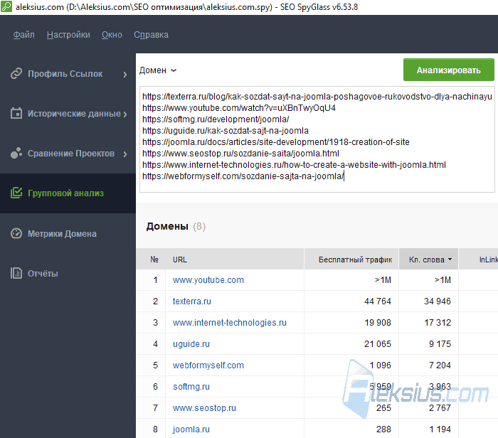
Task: Click keywords value 9 175
Action: click(x=440, y=343)
